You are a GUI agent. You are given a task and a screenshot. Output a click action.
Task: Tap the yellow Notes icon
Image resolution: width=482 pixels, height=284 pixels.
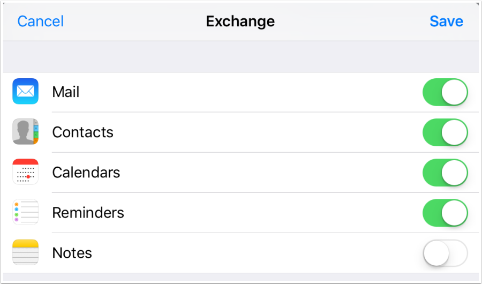click(x=26, y=252)
